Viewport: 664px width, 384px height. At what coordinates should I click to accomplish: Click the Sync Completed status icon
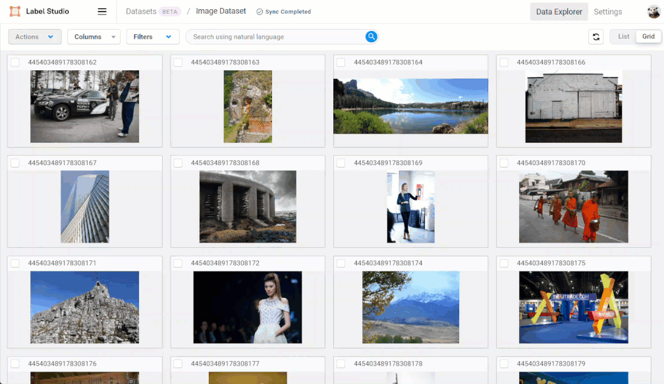[261, 11]
